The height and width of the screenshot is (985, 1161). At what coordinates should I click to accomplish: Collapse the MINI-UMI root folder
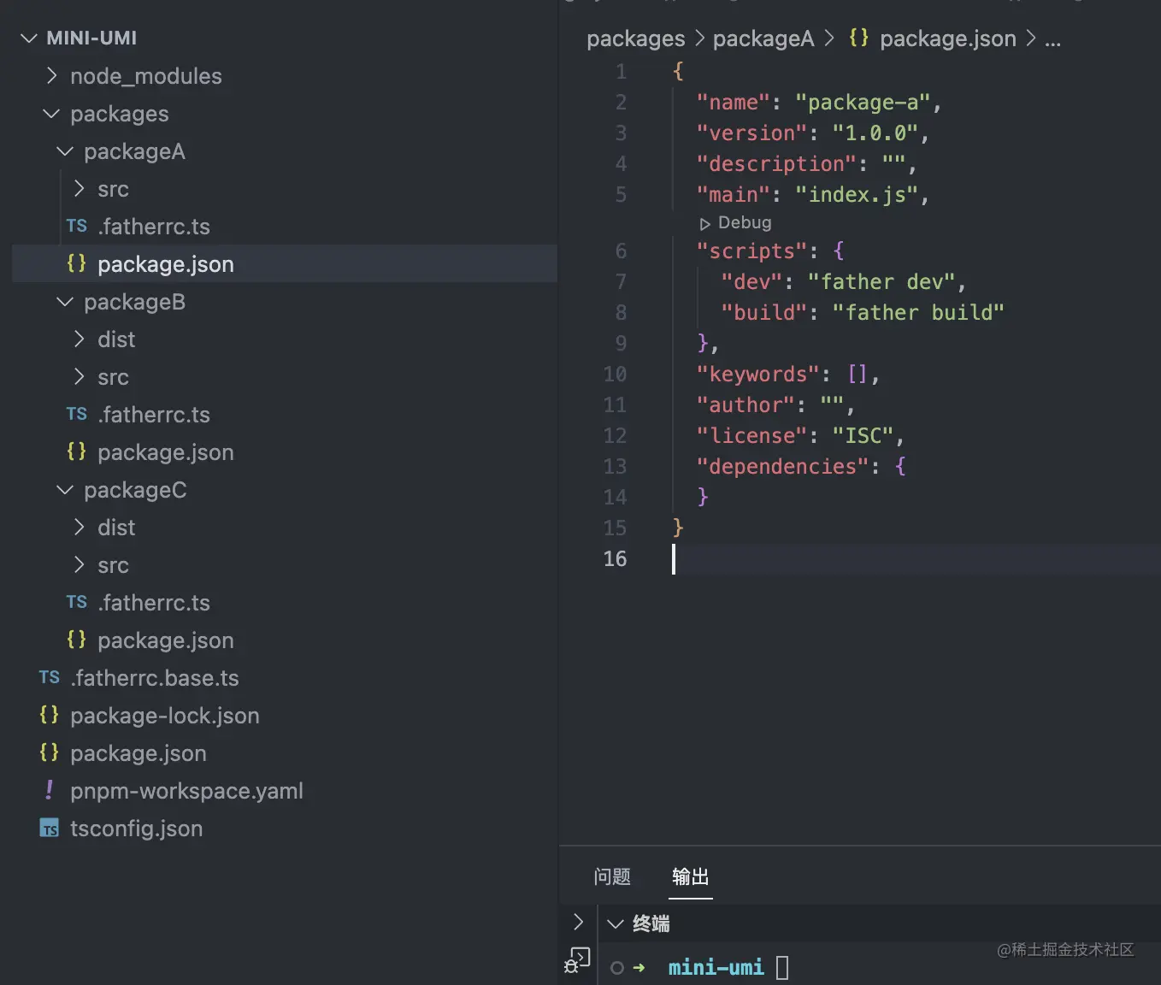(30, 38)
